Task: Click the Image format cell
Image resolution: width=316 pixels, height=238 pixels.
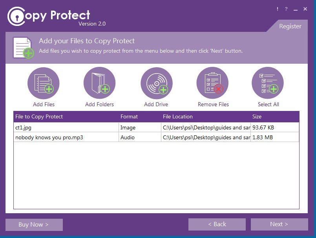Action: (x=140, y=127)
